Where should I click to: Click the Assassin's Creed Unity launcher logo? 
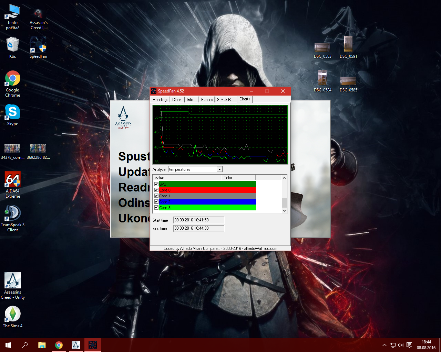(123, 118)
